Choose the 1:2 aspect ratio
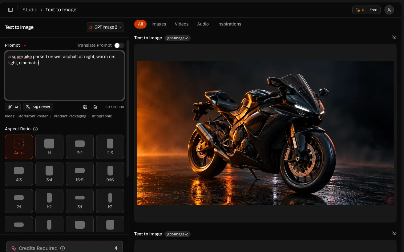 [x=49, y=201]
